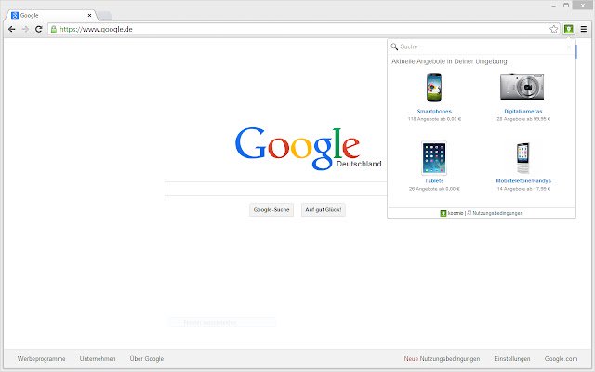Open the Über Google footer link
This screenshot has width=595, height=372.
click(147, 359)
